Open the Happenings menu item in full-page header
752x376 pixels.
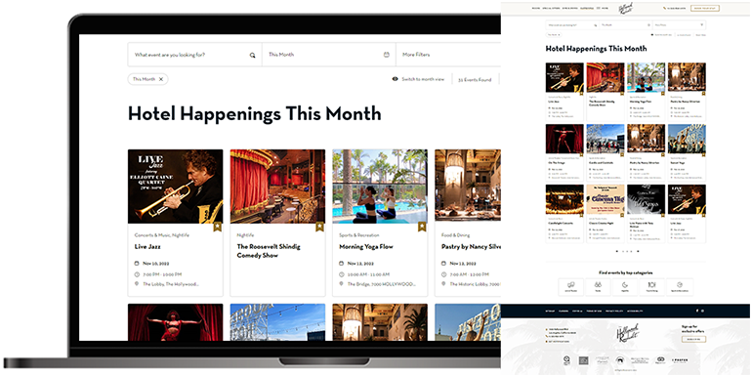(587, 8)
